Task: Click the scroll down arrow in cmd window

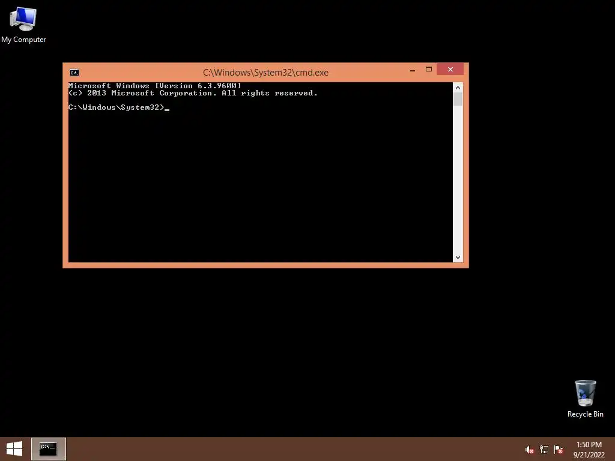Action: 458,257
